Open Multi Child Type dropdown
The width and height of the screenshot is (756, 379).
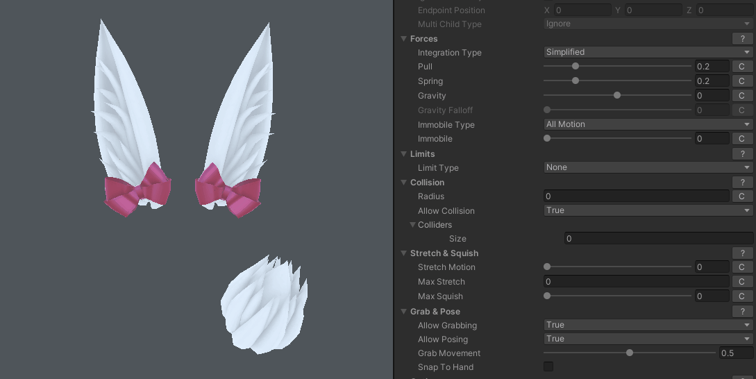(648, 24)
